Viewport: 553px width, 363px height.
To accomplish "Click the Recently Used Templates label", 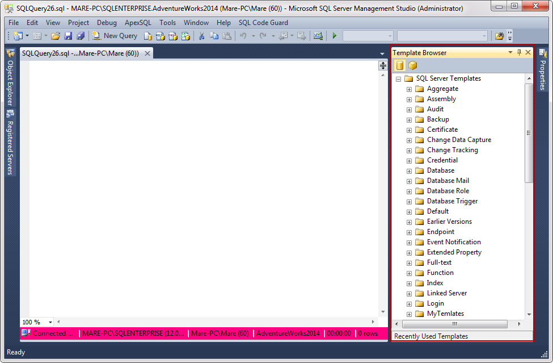I will (431, 336).
